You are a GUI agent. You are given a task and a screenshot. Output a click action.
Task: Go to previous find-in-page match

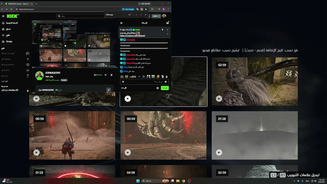136,15
